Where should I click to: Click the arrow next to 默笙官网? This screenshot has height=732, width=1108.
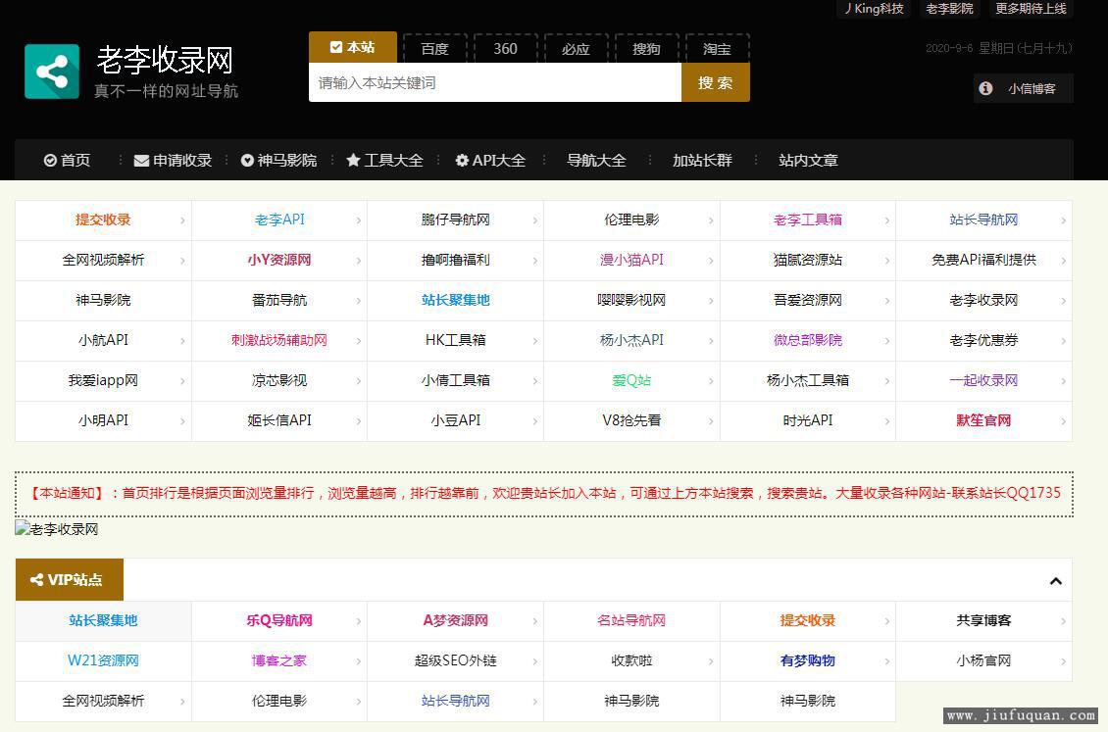(x=1063, y=421)
